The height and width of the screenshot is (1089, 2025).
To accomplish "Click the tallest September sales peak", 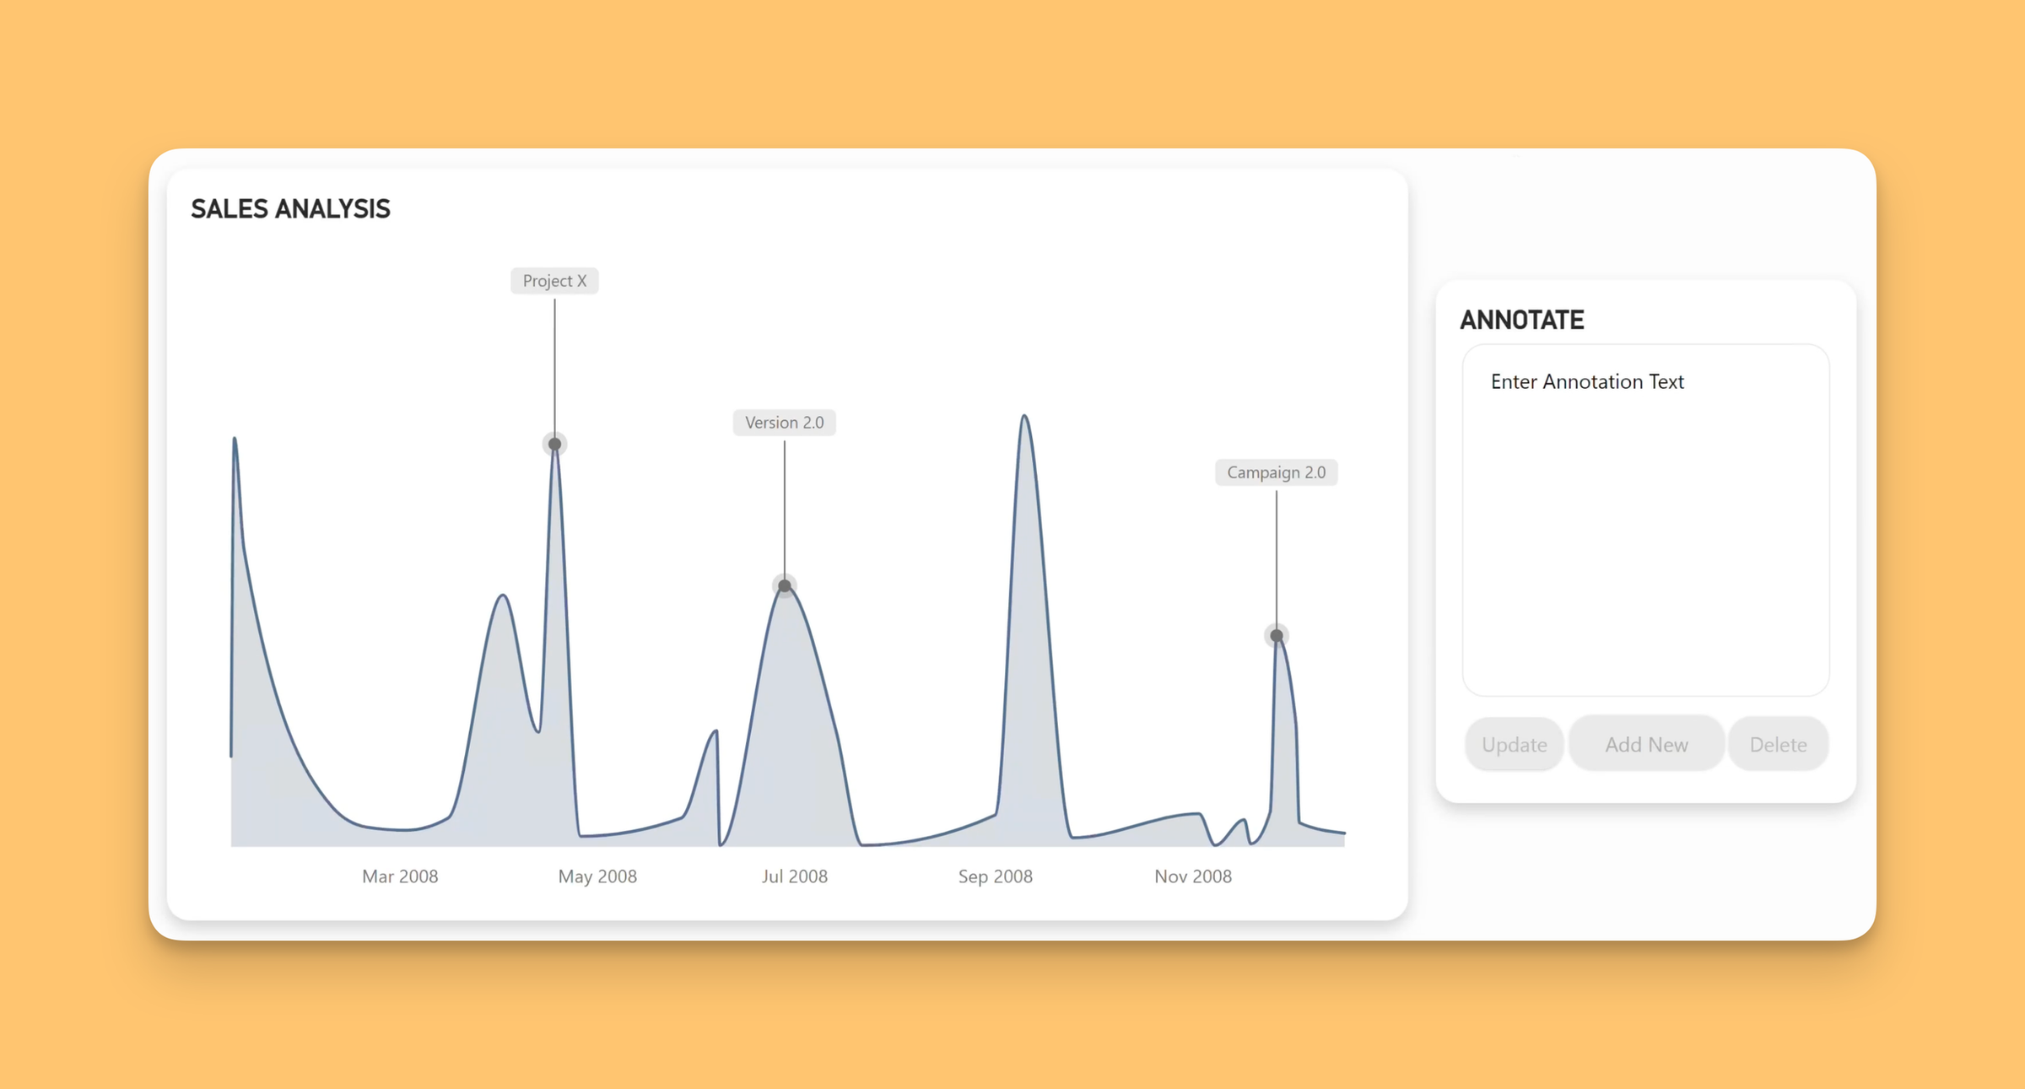I will coord(1024,416).
